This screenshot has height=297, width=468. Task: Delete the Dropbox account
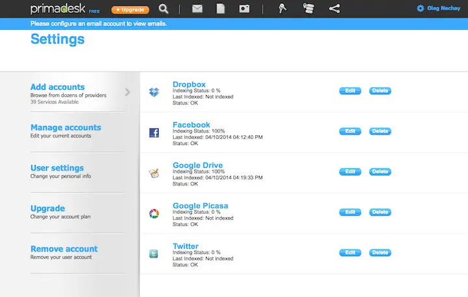(x=380, y=91)
